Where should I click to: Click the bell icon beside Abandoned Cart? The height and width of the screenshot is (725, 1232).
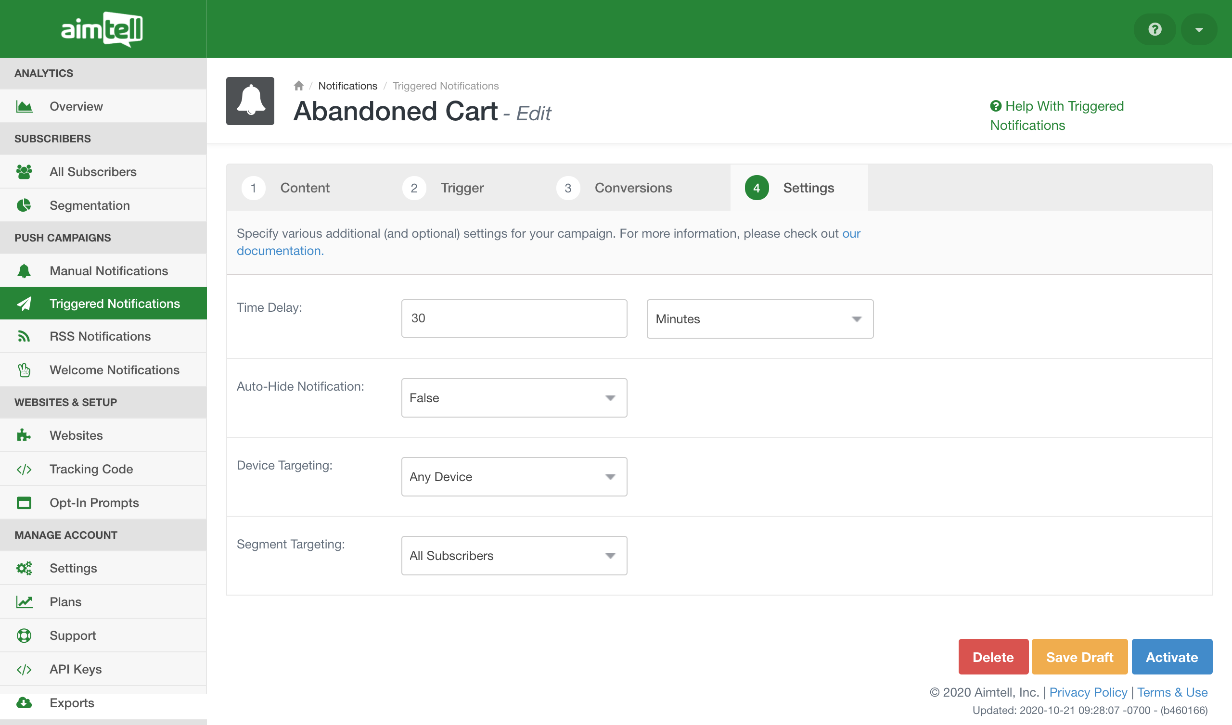coord(250,101)
